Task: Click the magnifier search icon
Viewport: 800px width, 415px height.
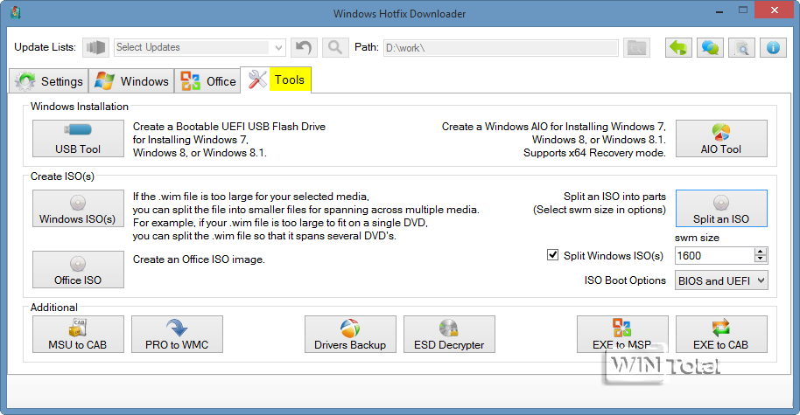Action: 335,47
